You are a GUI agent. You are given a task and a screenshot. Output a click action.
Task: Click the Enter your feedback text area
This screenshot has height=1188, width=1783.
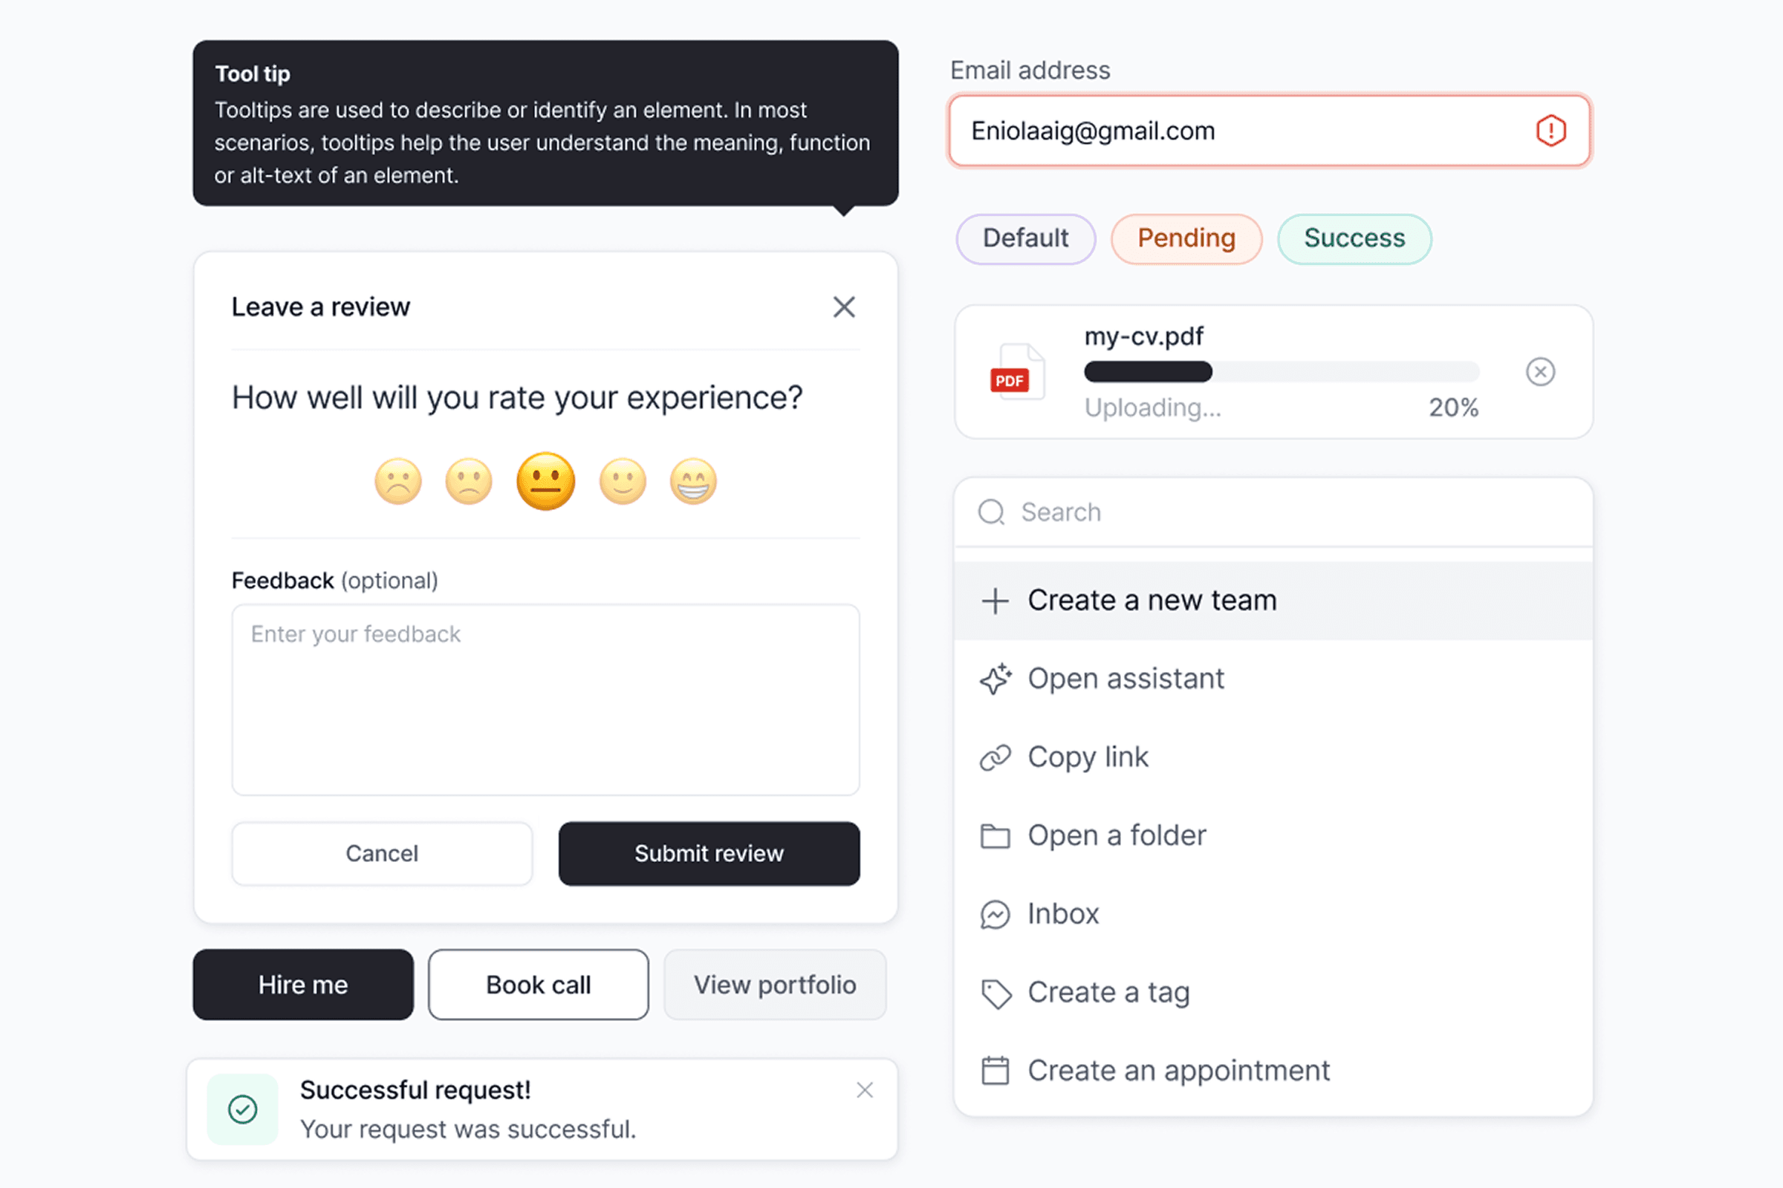click(x=545, y=699)
